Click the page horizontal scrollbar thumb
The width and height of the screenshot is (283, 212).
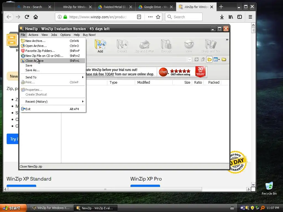(x=105, y=189)
